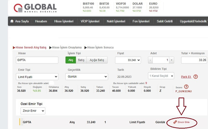The width and height of the screenshot is (208, 129).
Task: Click the Global Menkul Değerler logo
Action: [x=35, y=8]
